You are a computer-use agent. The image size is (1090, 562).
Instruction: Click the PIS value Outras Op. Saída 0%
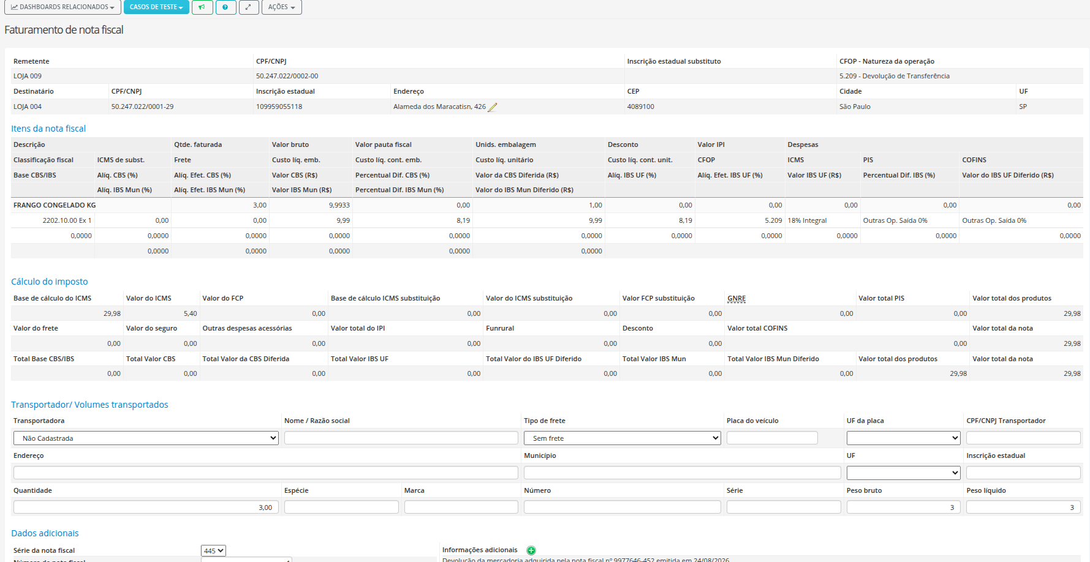coord(895,221)
